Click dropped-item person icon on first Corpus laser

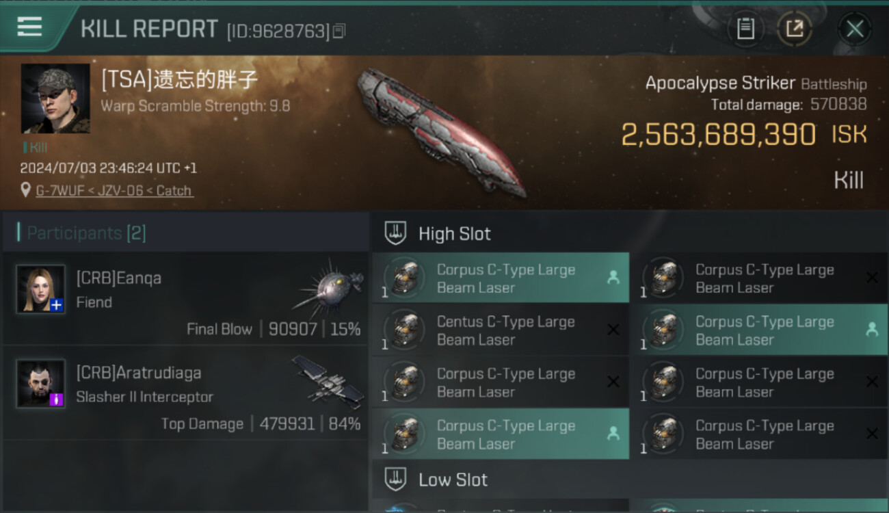(x=613, y=278)
